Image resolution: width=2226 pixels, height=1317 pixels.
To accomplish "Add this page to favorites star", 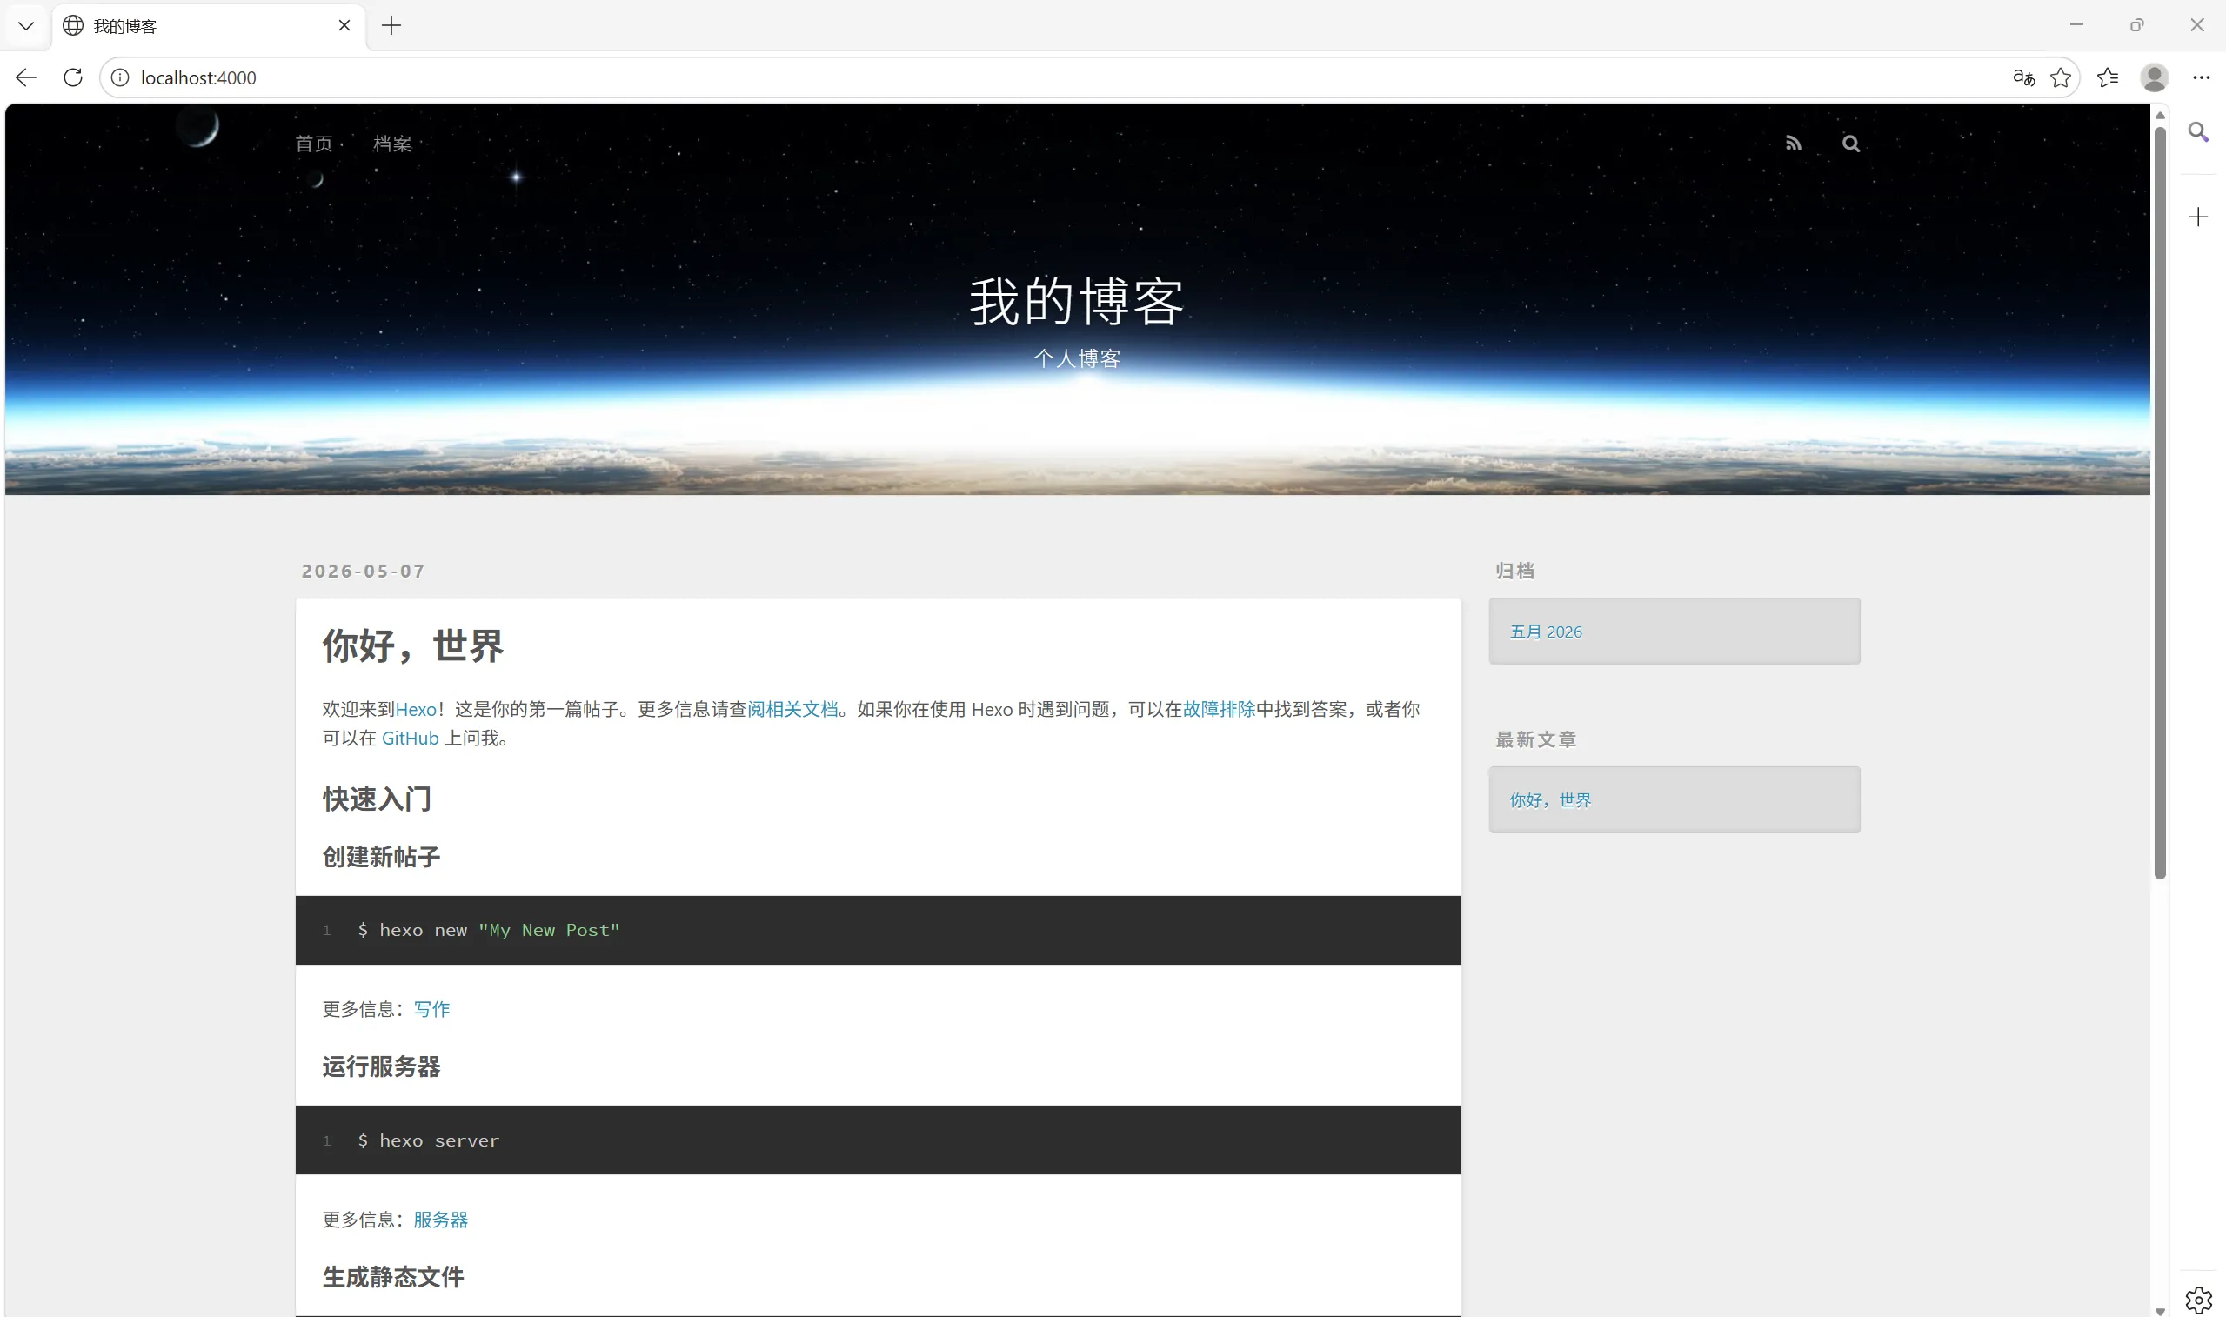I will pyautogui.click(x=2061, y=78).
